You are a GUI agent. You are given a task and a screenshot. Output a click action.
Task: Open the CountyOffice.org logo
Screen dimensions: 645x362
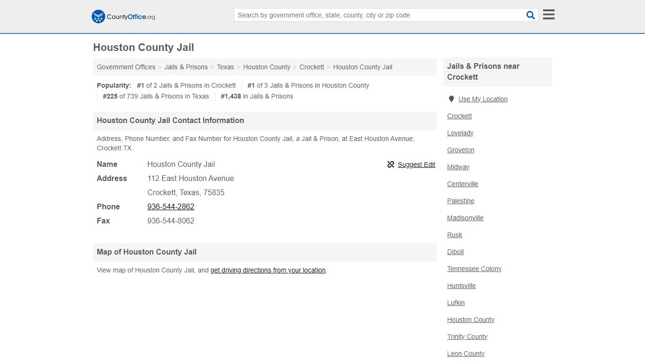(x=123, y=16)
